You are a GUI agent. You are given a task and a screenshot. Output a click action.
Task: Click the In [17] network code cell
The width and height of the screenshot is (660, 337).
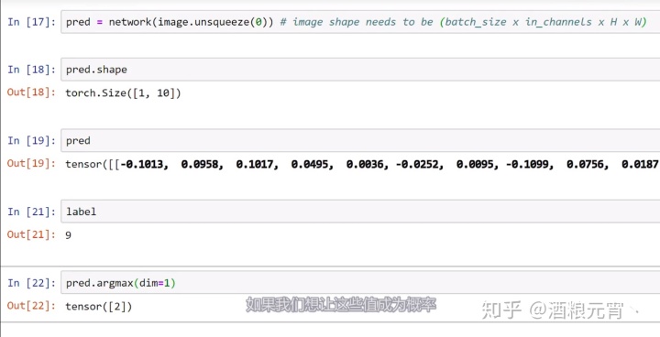click(x=360, y=22)
